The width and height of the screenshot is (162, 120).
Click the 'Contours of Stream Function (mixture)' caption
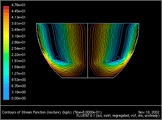click(x=31, y=112)
